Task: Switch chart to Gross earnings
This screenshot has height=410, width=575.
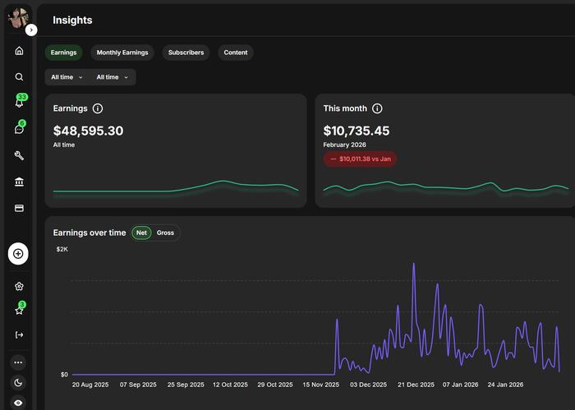Action: pyautogui.click(x=165, y=233)
